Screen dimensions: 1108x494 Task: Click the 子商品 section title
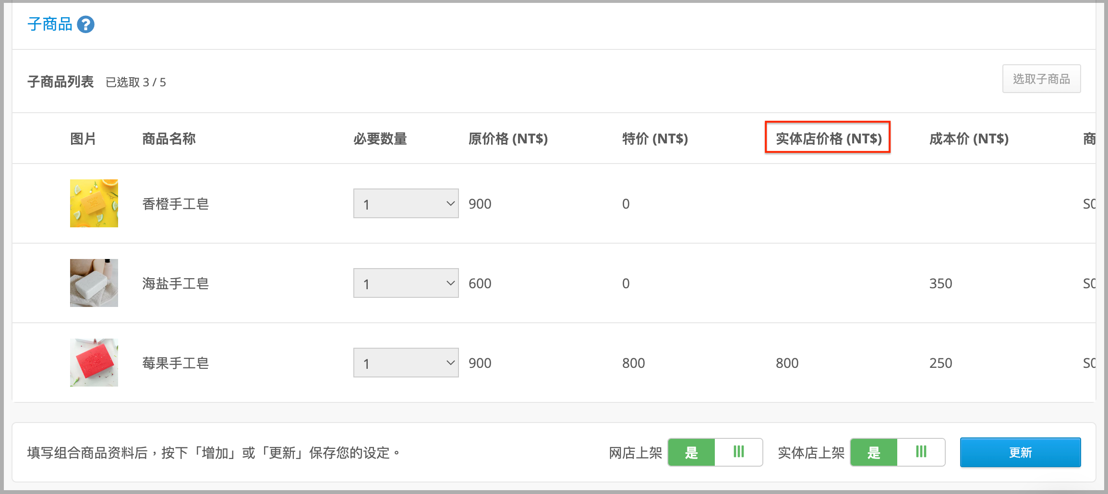[x=50, y=24]
